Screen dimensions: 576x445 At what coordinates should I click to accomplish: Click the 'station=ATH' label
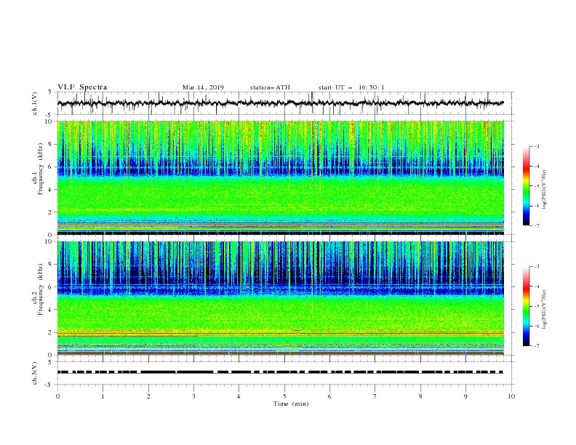point(270,87)
